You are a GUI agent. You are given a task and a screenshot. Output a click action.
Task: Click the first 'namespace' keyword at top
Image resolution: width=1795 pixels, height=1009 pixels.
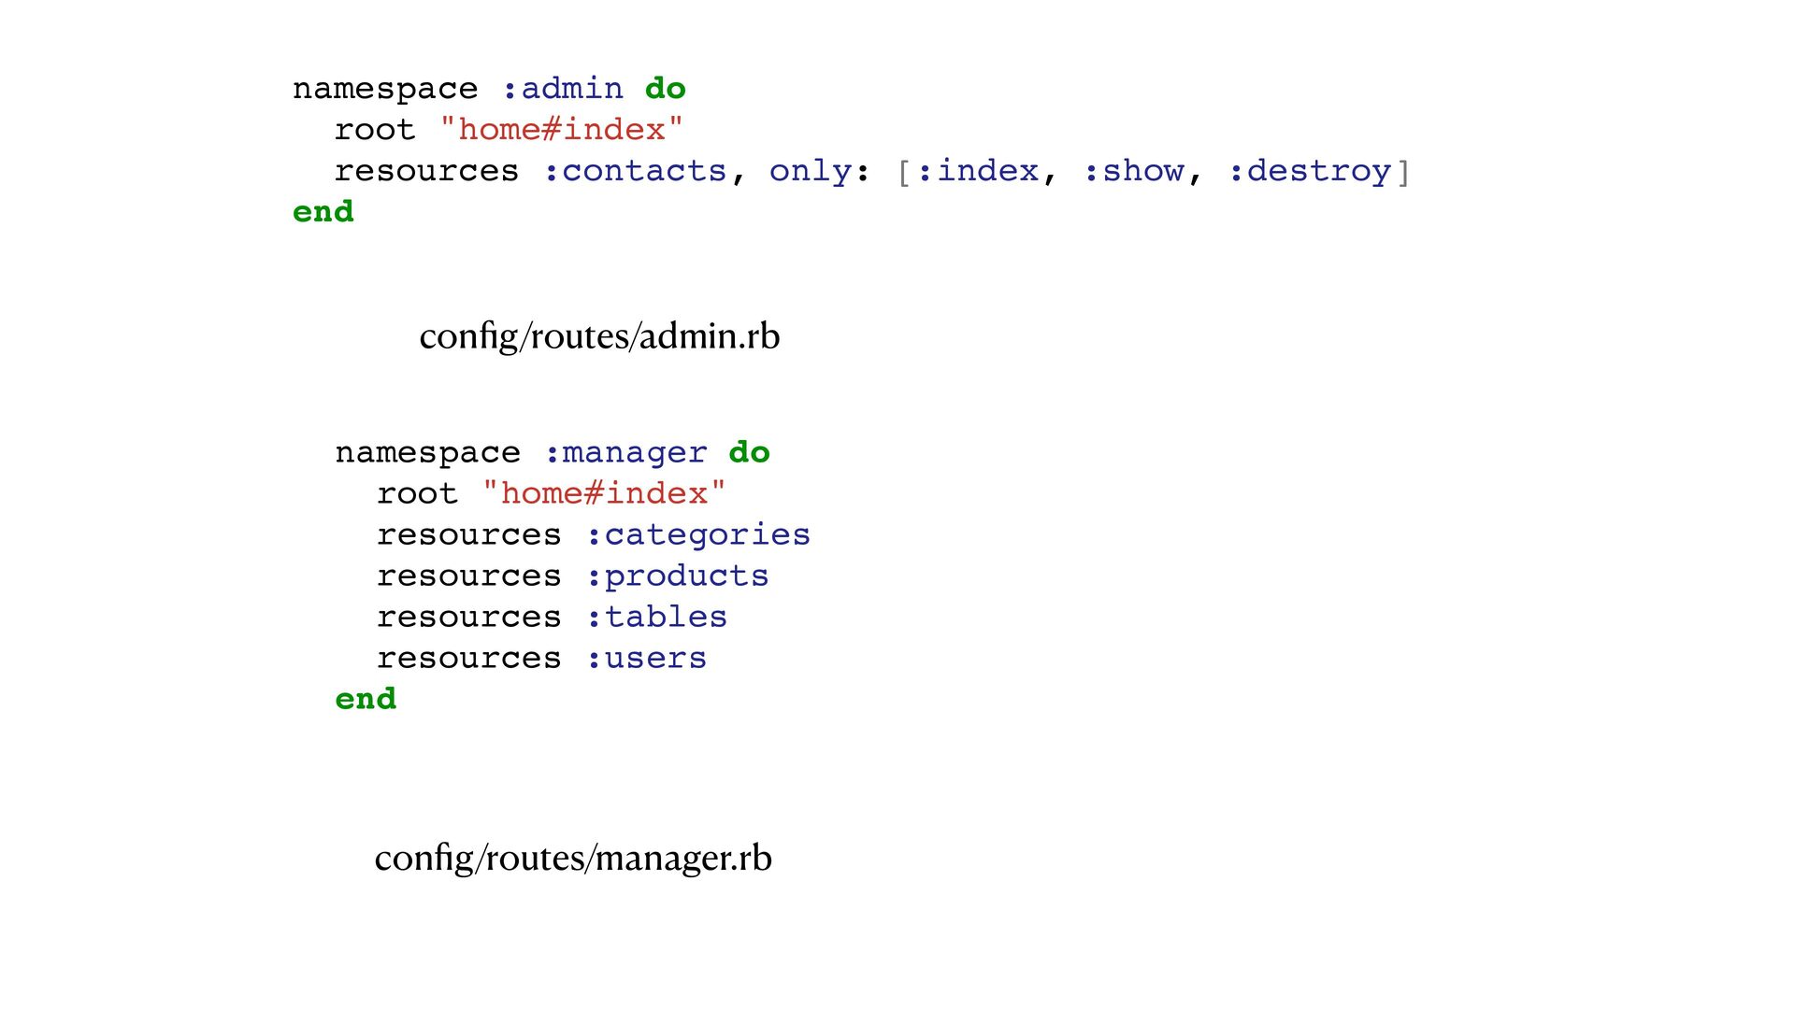coord(385,89)
